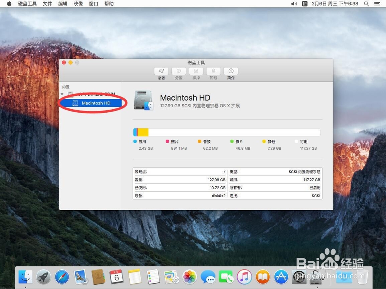Open Maps from the Dock
Viewport: 386px width, 289px height.
point(171,277)
